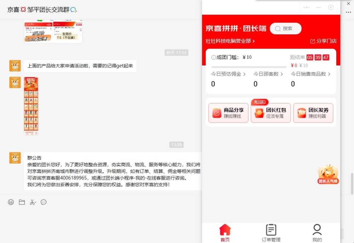Open mini program more-options dots

pyautogui.click(x=306, y=7)
